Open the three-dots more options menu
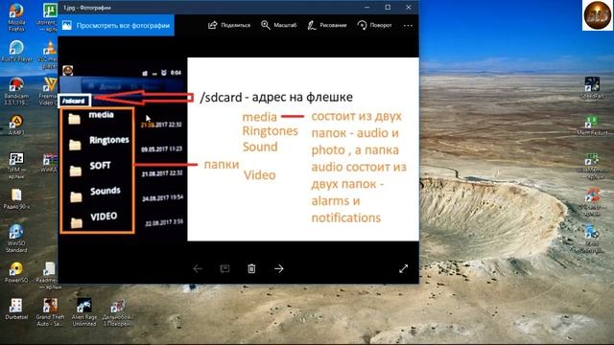 point(408,26)
